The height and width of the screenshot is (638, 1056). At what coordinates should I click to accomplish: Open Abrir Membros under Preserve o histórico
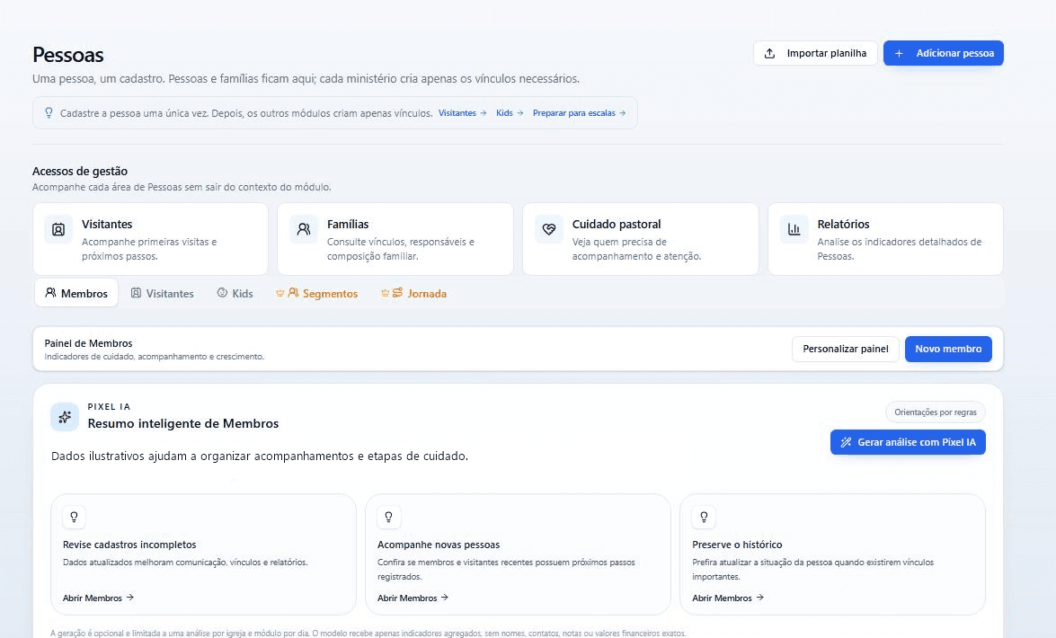(x=728, y=598)
